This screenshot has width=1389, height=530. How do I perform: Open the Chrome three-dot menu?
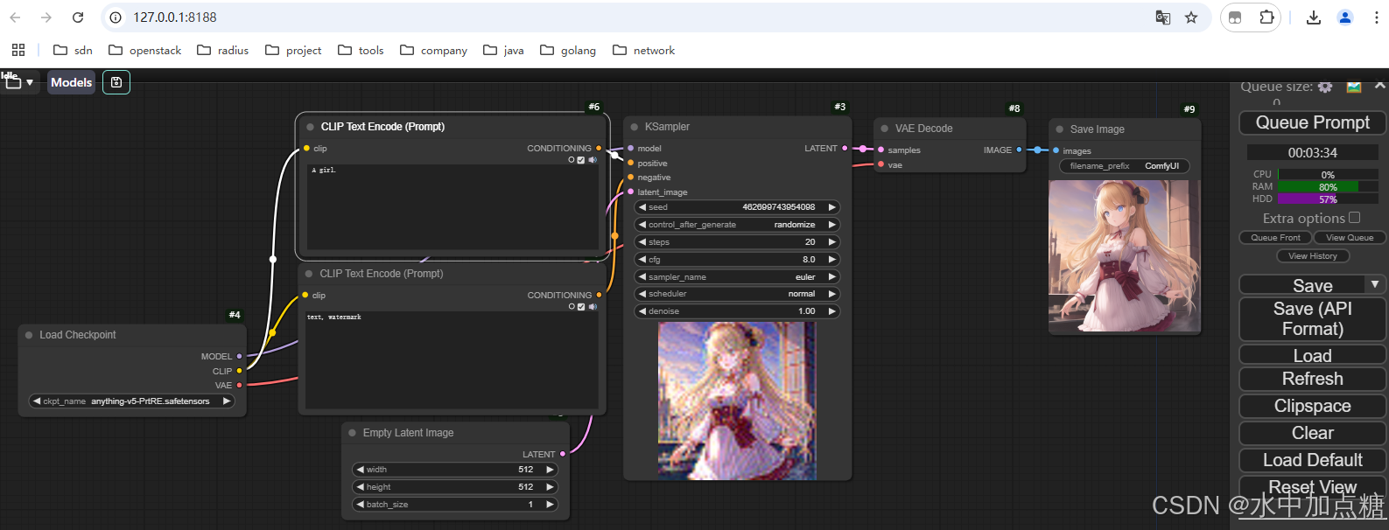click(1377, 17)
